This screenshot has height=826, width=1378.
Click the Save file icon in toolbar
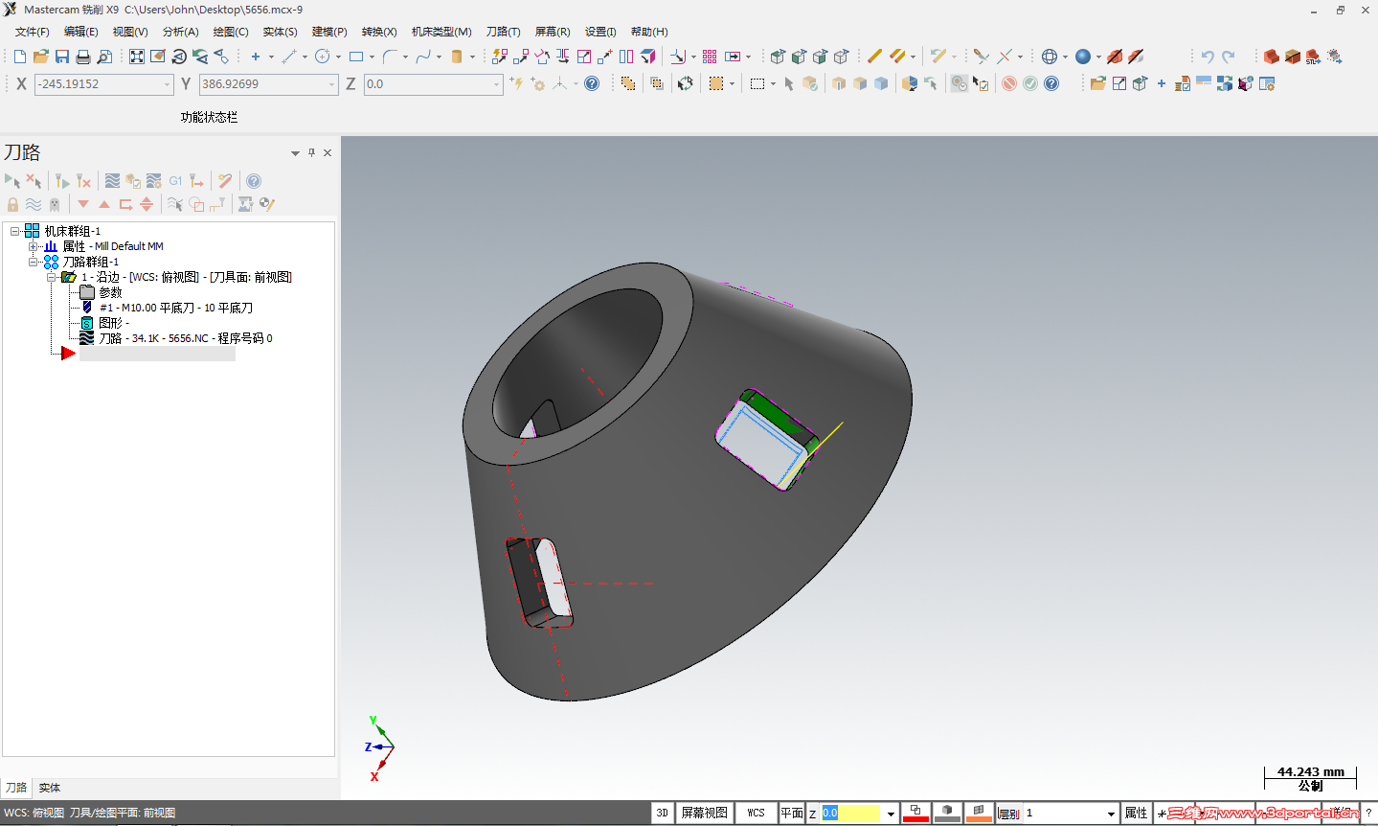click(x=62, y=57)
